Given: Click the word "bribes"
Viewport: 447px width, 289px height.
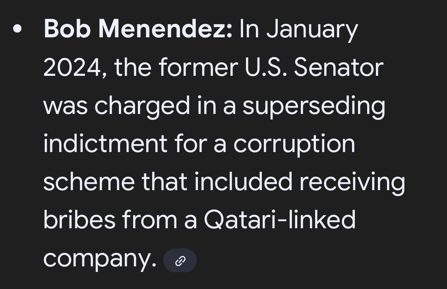Looking at the screenshot, I should (79, 220).
